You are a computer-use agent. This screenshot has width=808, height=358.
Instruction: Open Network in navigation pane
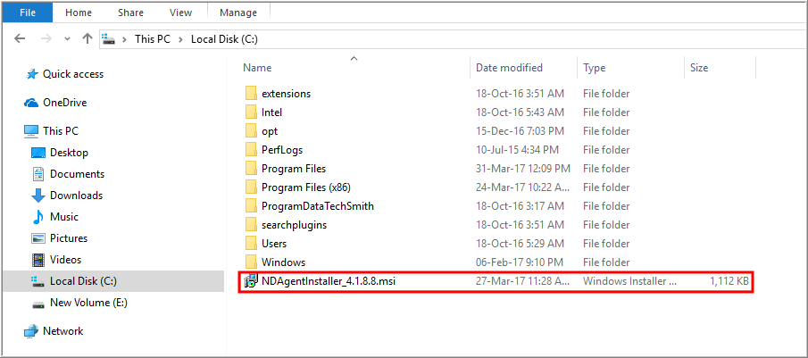pyautogui.click(x=62, y=330)
